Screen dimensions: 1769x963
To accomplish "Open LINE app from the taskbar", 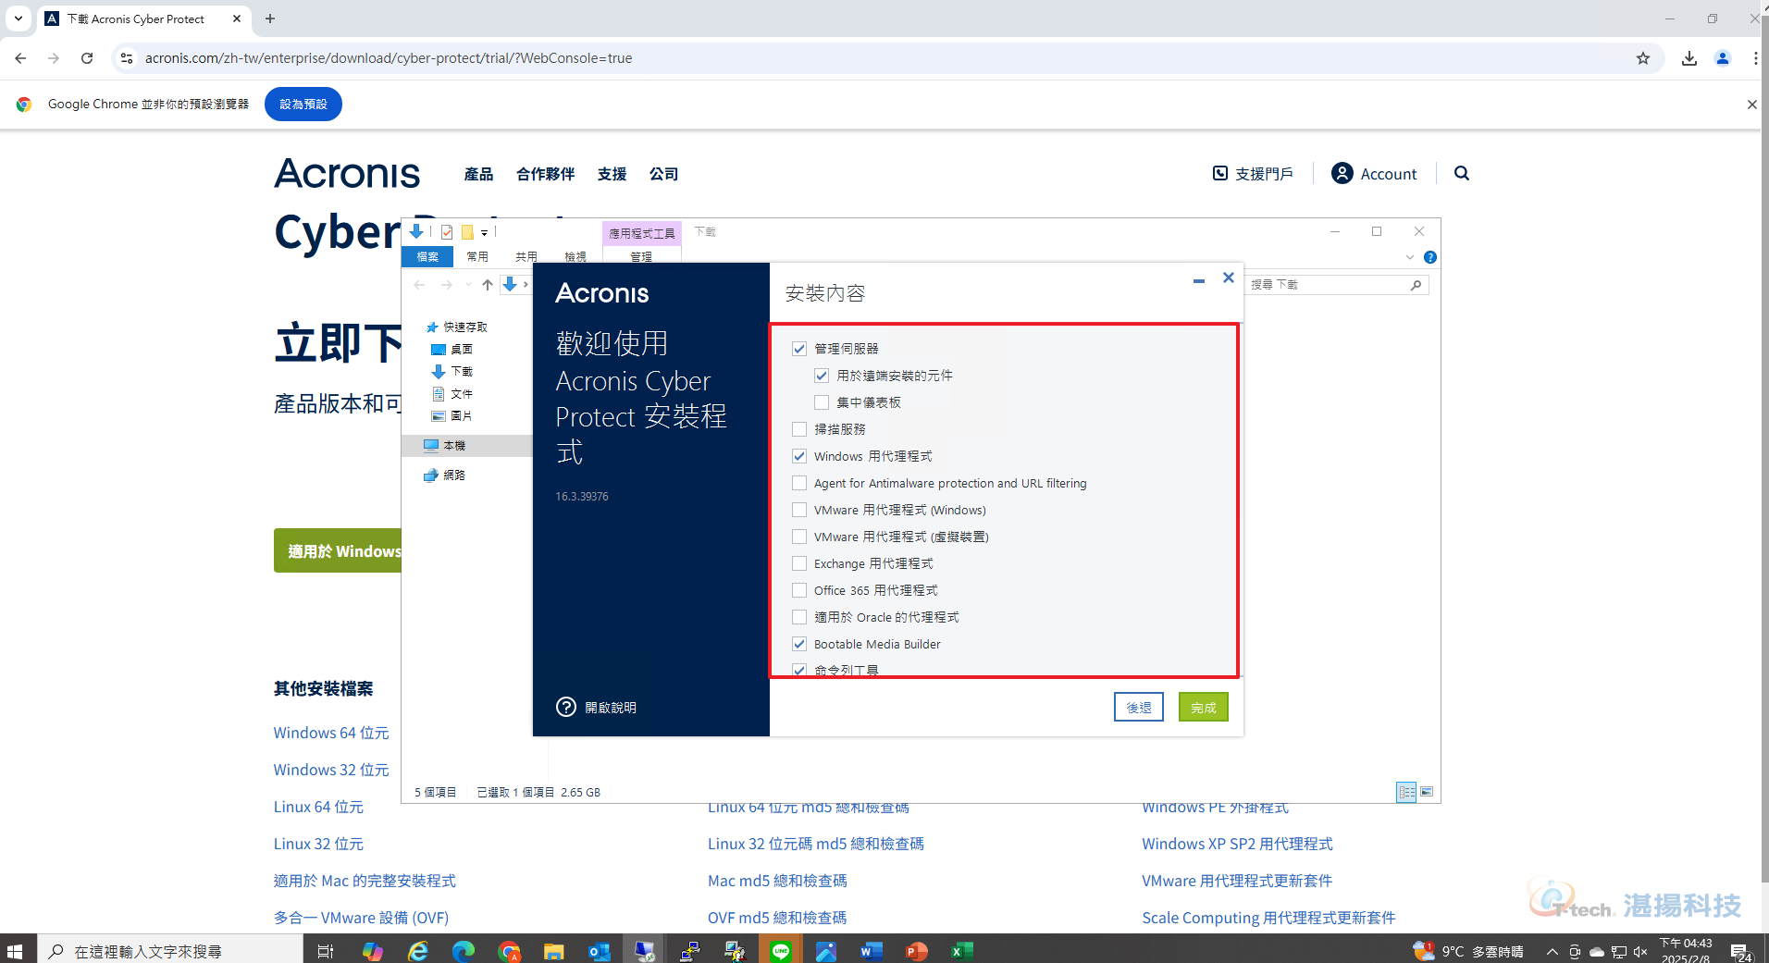I will [x=780, y=951].
